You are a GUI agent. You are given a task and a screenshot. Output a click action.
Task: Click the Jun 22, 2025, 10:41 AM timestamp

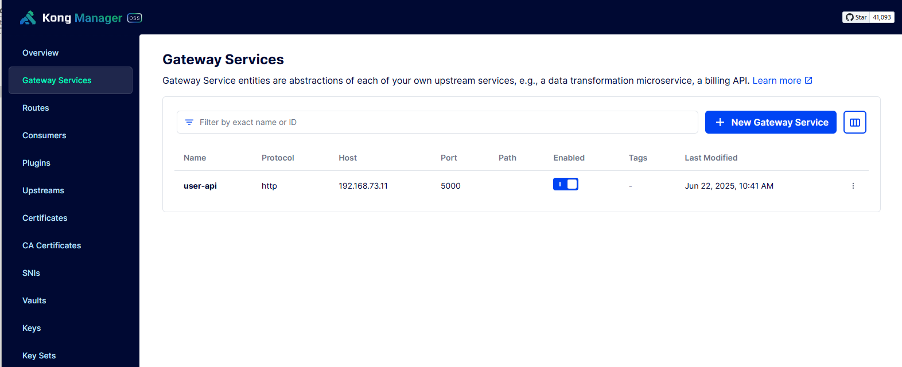[729, 186]
